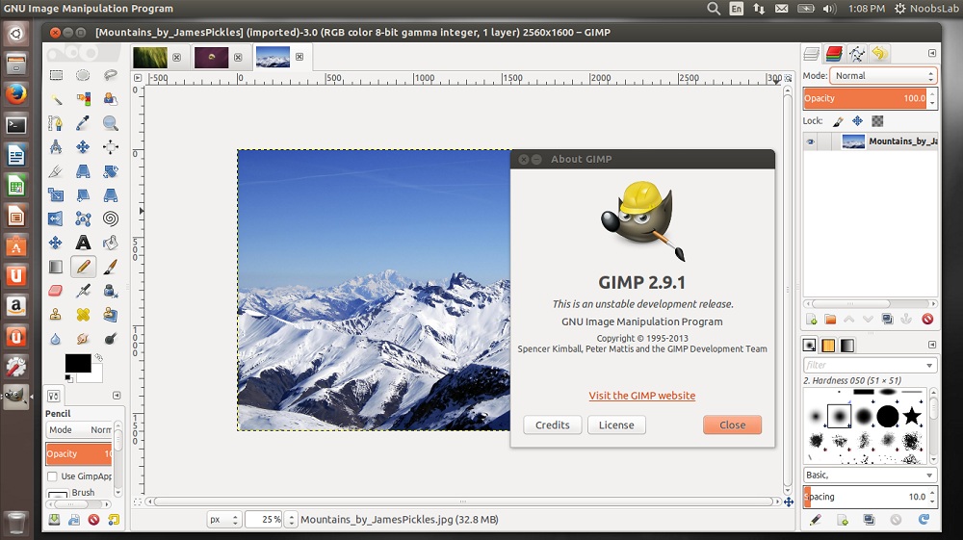Viewport: 963px width, 540px height.
Task: Create a new layer in Layers panel
Action: (811, 320)
